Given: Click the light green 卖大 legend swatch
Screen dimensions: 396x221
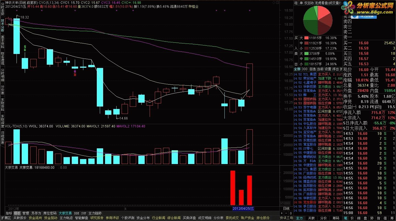Looking at the screenshot, I should (306, 54).
